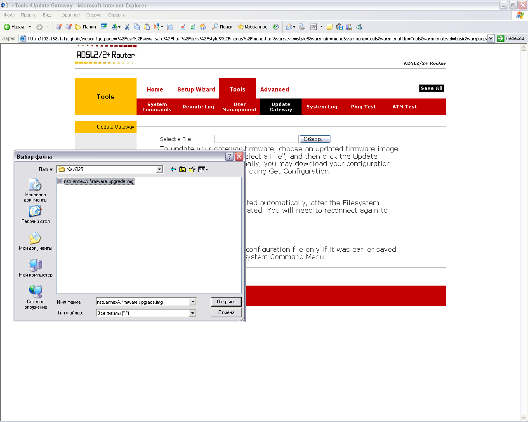Open the ATM Test submenu item
The height and width of the screenshot is (422, 528).
tap(405, 107)
